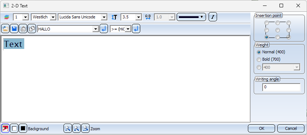Viewport: 307px width, 135px height.
Task: Click the 2-D Text window title icon
Action: (x=6, y=6)
